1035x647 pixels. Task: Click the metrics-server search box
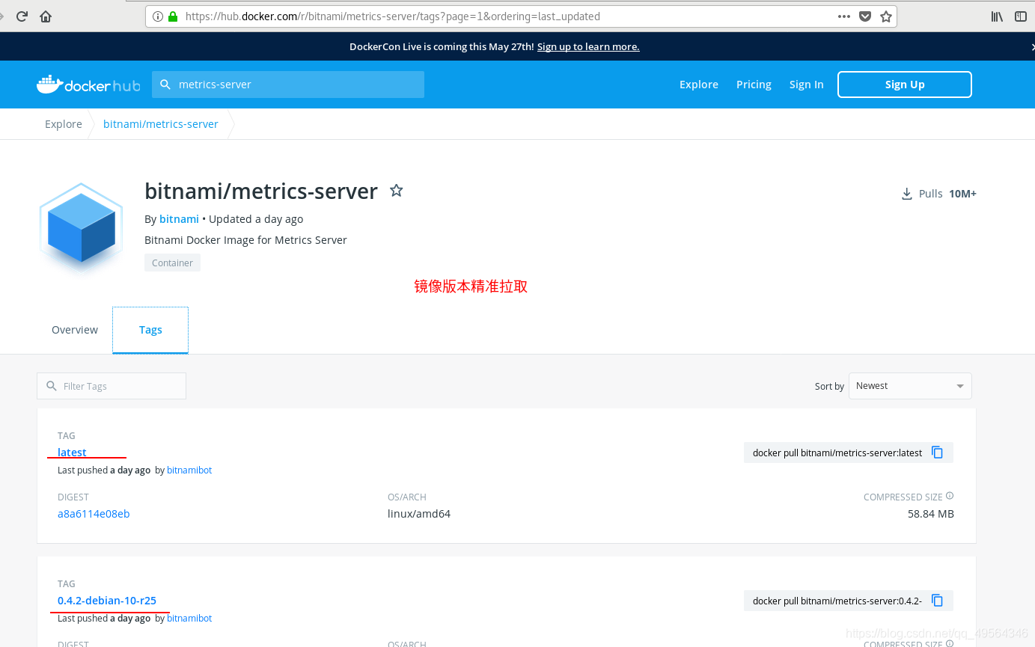click(288, 85)
